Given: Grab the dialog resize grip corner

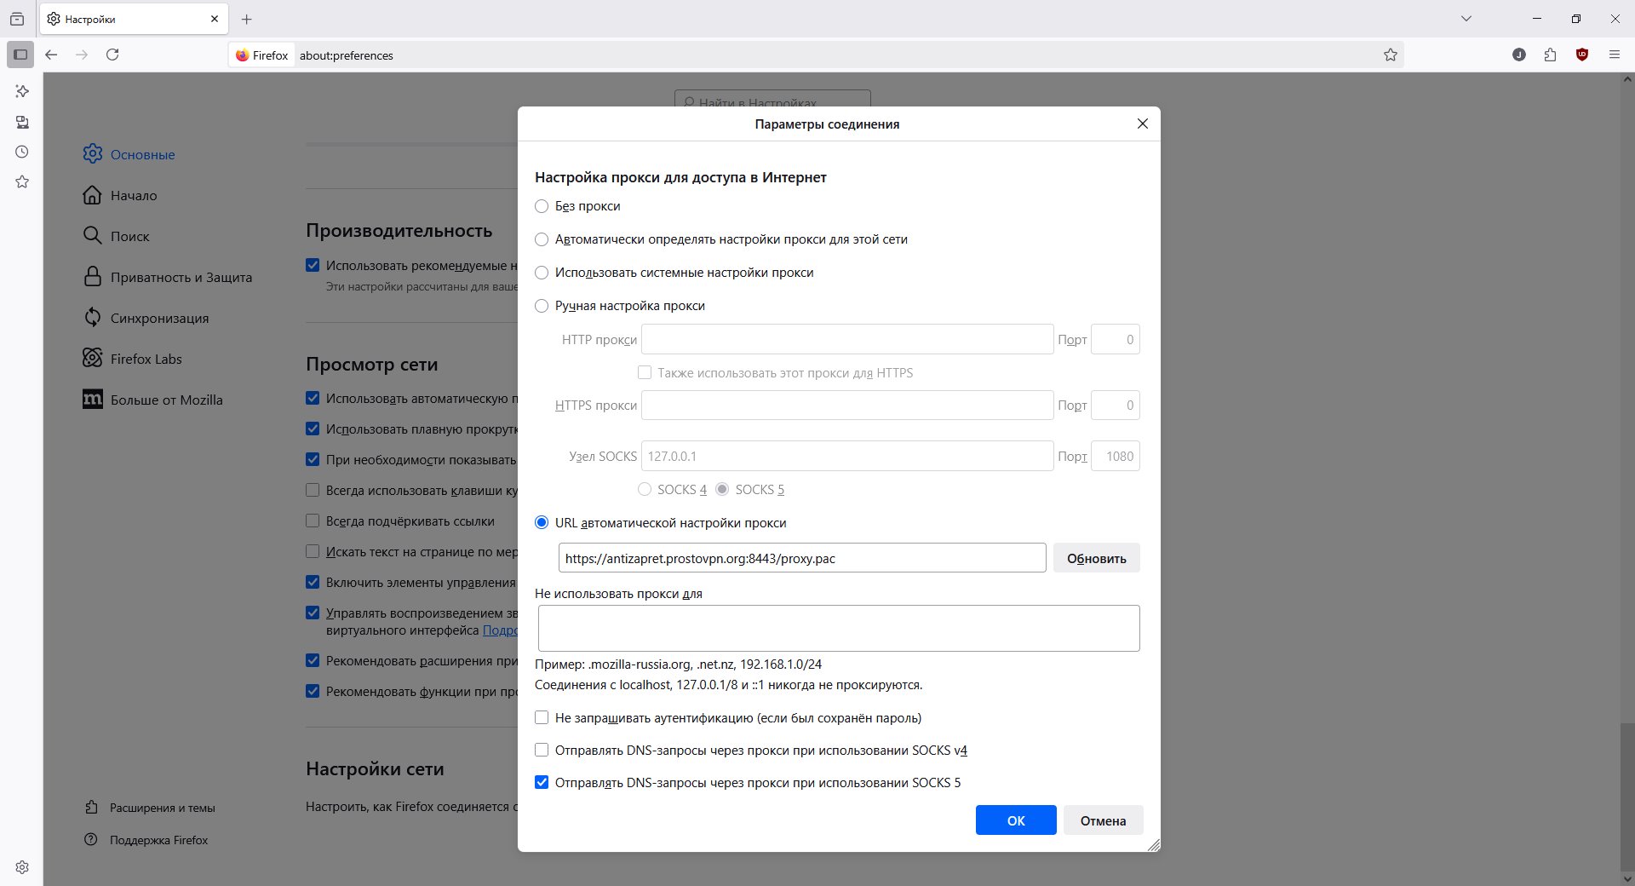Looking at the screenshot, I should [x=1153, y=844].
